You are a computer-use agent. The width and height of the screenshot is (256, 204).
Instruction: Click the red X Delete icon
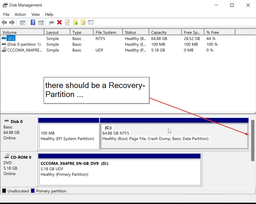pos(59,23)
